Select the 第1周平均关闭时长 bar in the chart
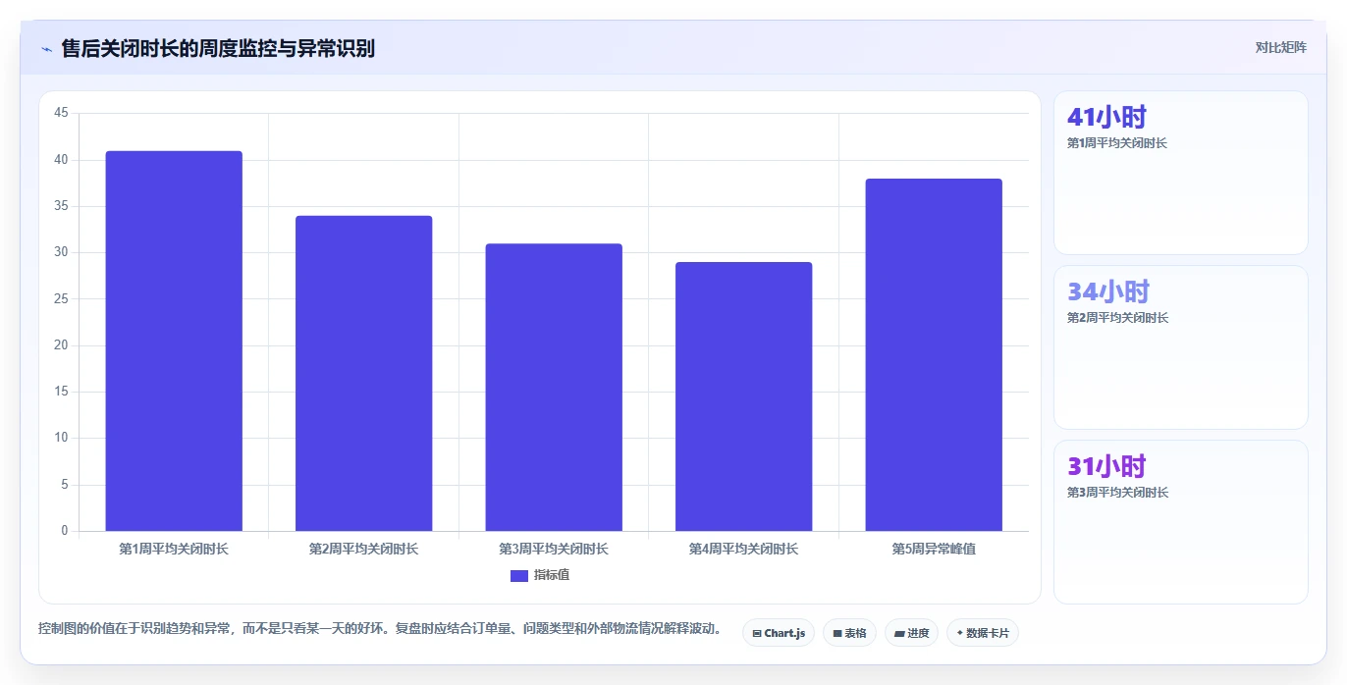Viewport: 1347px width, 685px height. (174, 342)
